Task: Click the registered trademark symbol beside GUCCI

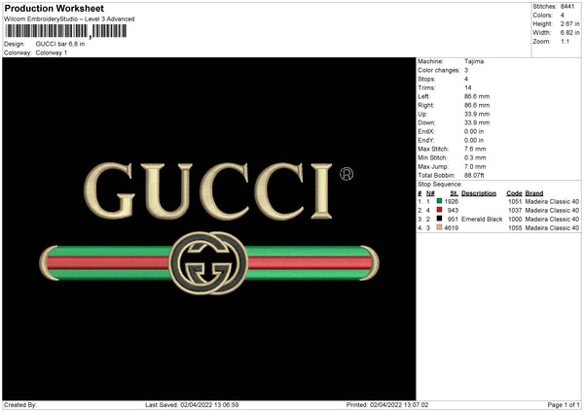Action: [x=347, y=174]
